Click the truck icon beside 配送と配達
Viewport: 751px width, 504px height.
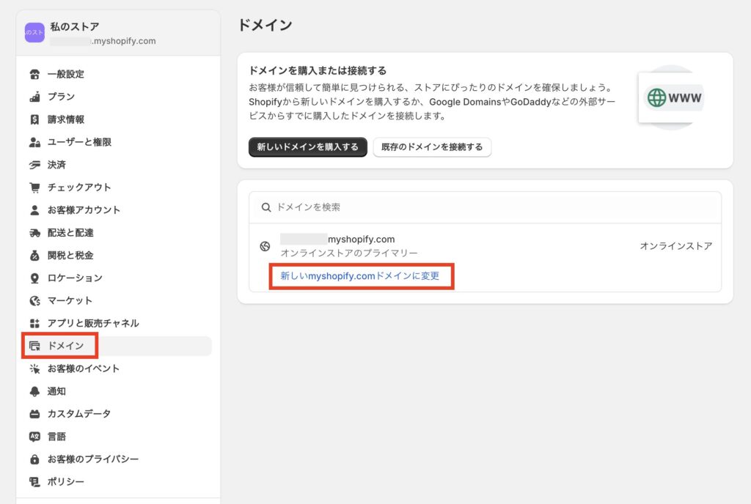click(34, 233)
